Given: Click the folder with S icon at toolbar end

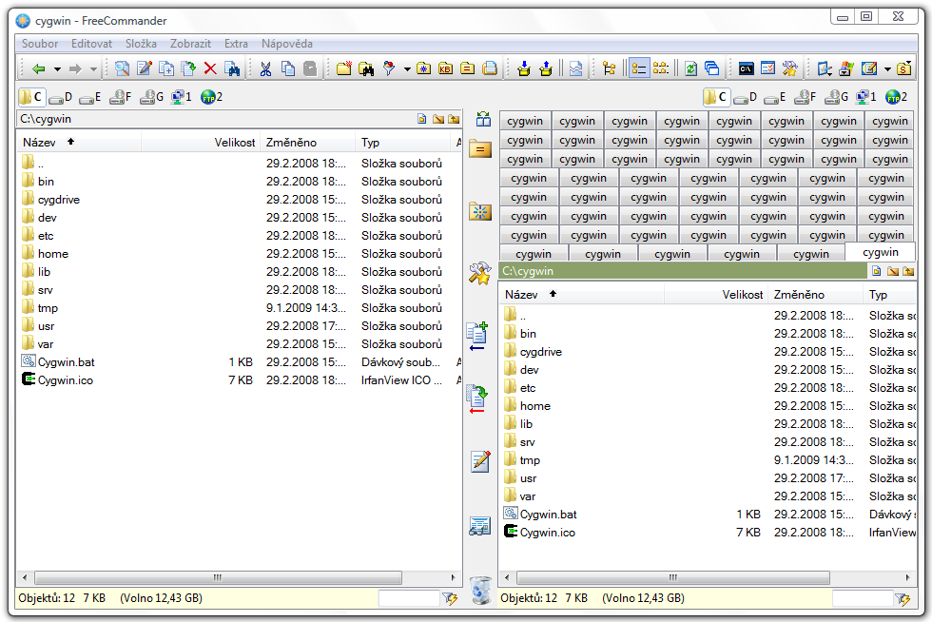Looking at the screenshot, I should (904, 69).
